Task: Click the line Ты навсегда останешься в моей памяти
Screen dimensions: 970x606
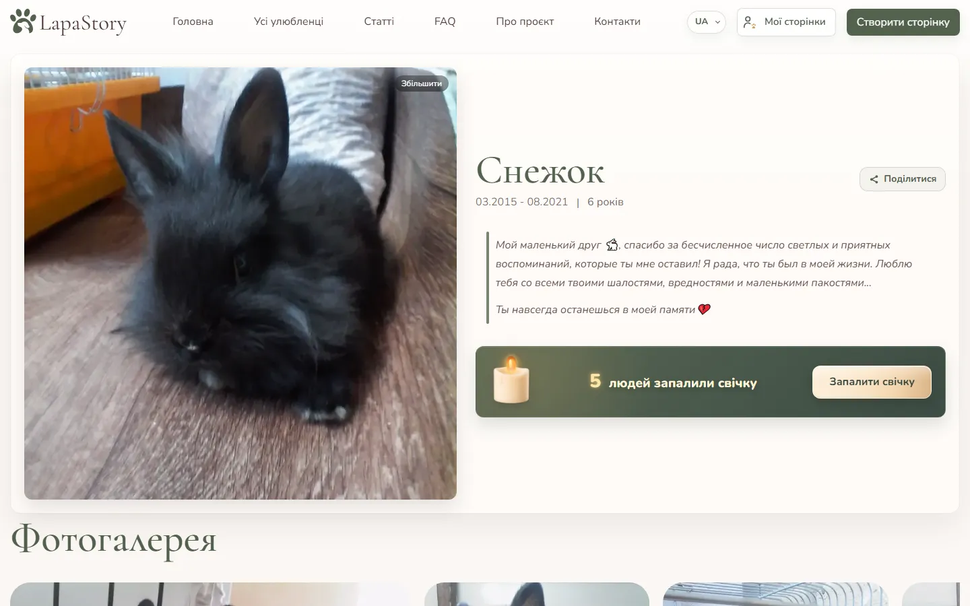Action: pyautogui.click(x=595, y=310)
